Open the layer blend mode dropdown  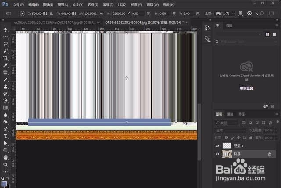[231, 130]
